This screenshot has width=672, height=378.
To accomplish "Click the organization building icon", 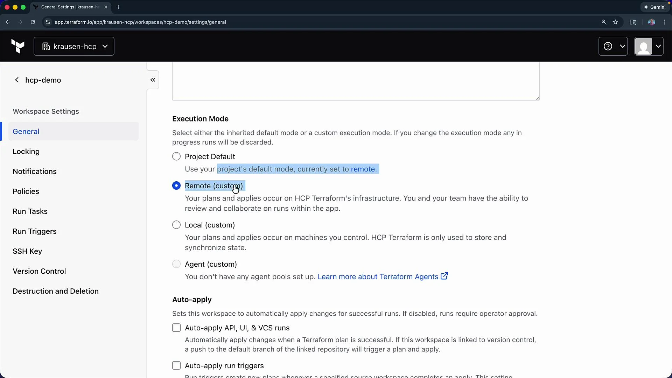I will click(46, 46).
